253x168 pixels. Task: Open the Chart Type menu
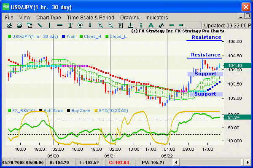coord(48,18)
